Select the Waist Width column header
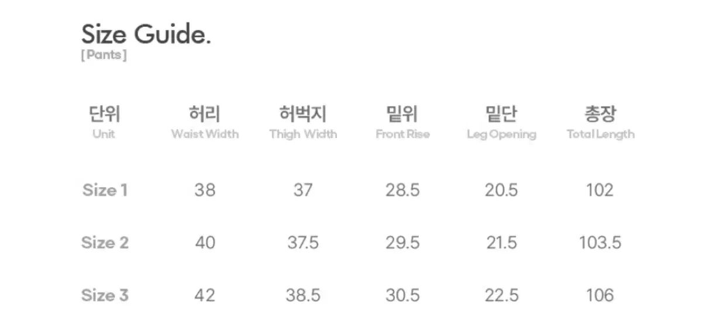 coord(205,122)
